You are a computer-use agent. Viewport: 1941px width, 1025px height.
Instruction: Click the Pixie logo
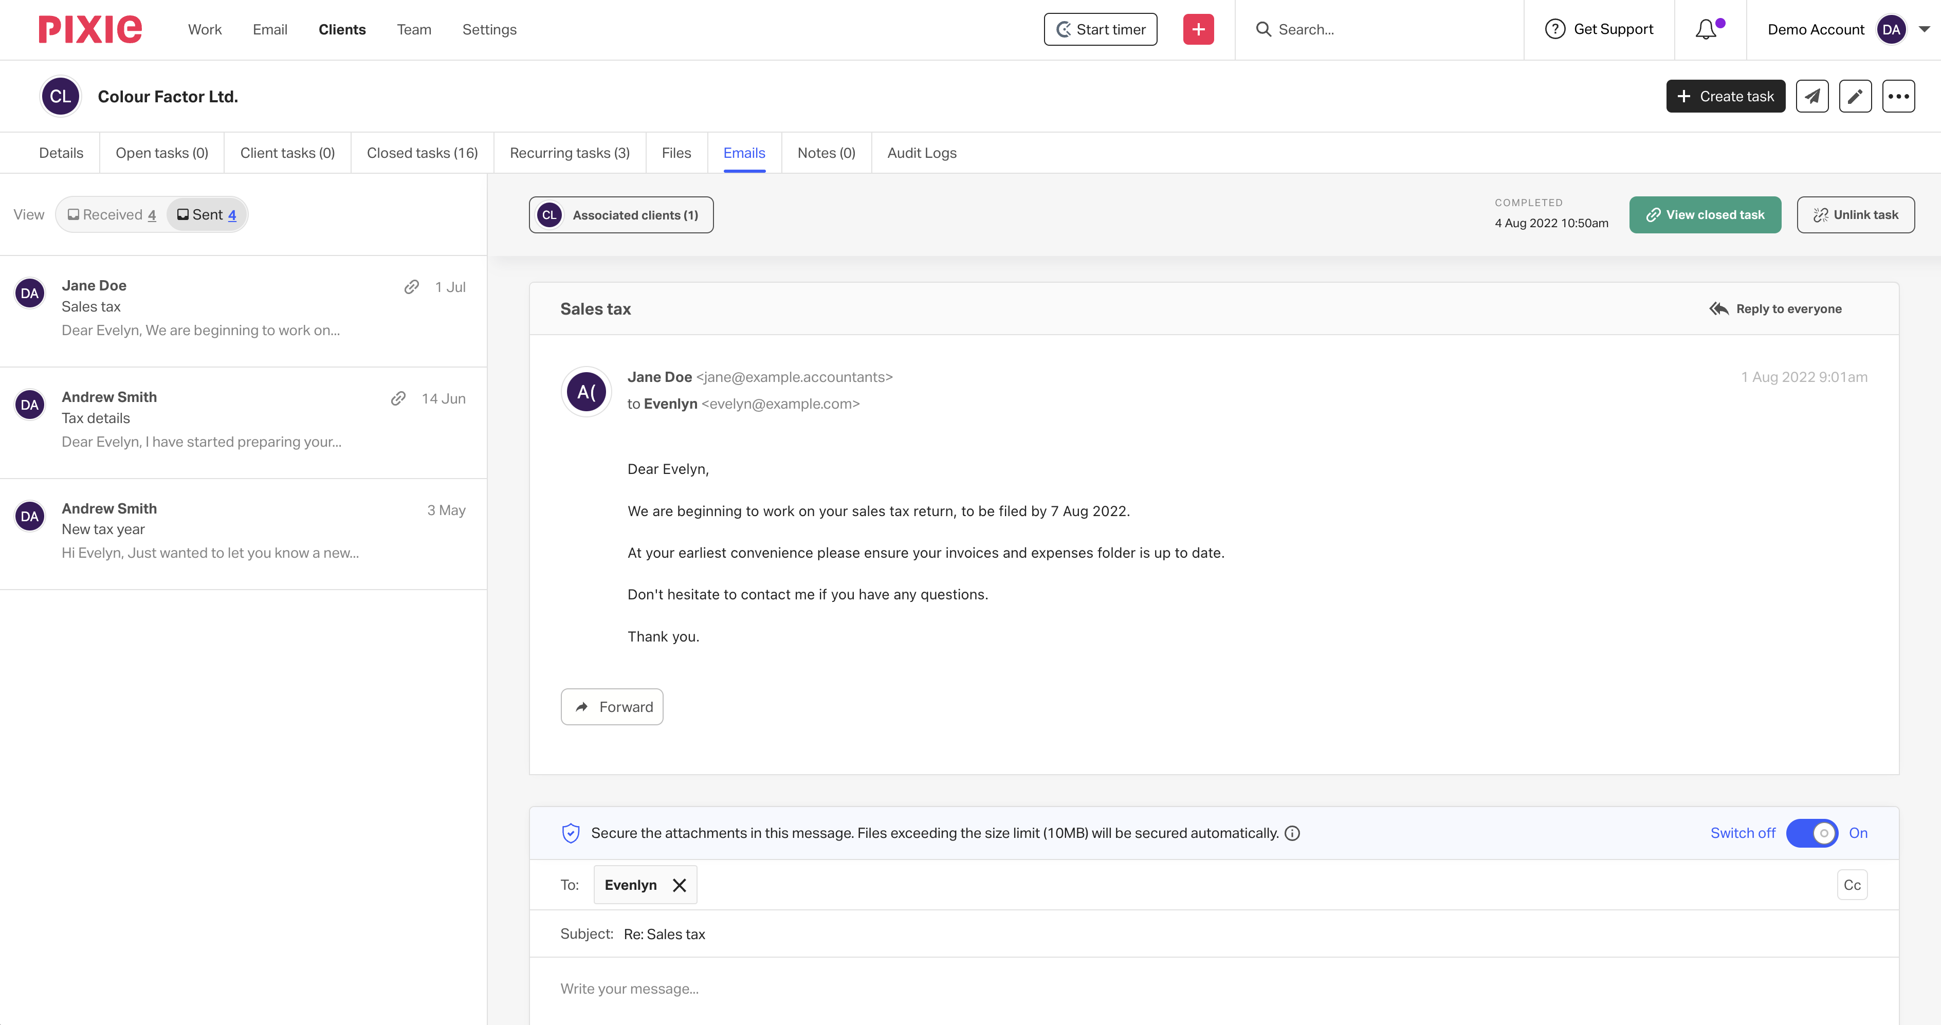(89, 29)
